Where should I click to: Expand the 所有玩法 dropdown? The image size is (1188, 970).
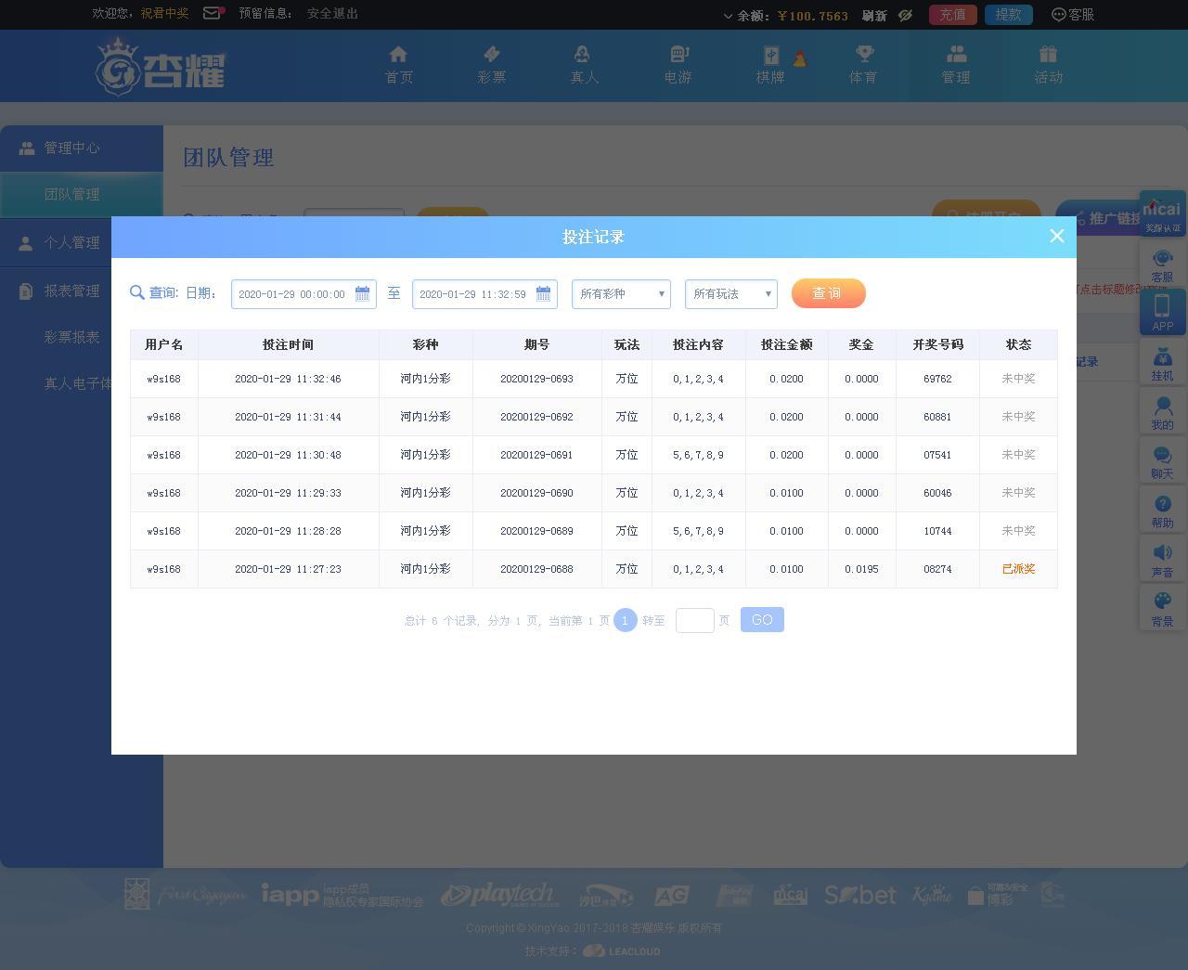(x=731, y=293)
